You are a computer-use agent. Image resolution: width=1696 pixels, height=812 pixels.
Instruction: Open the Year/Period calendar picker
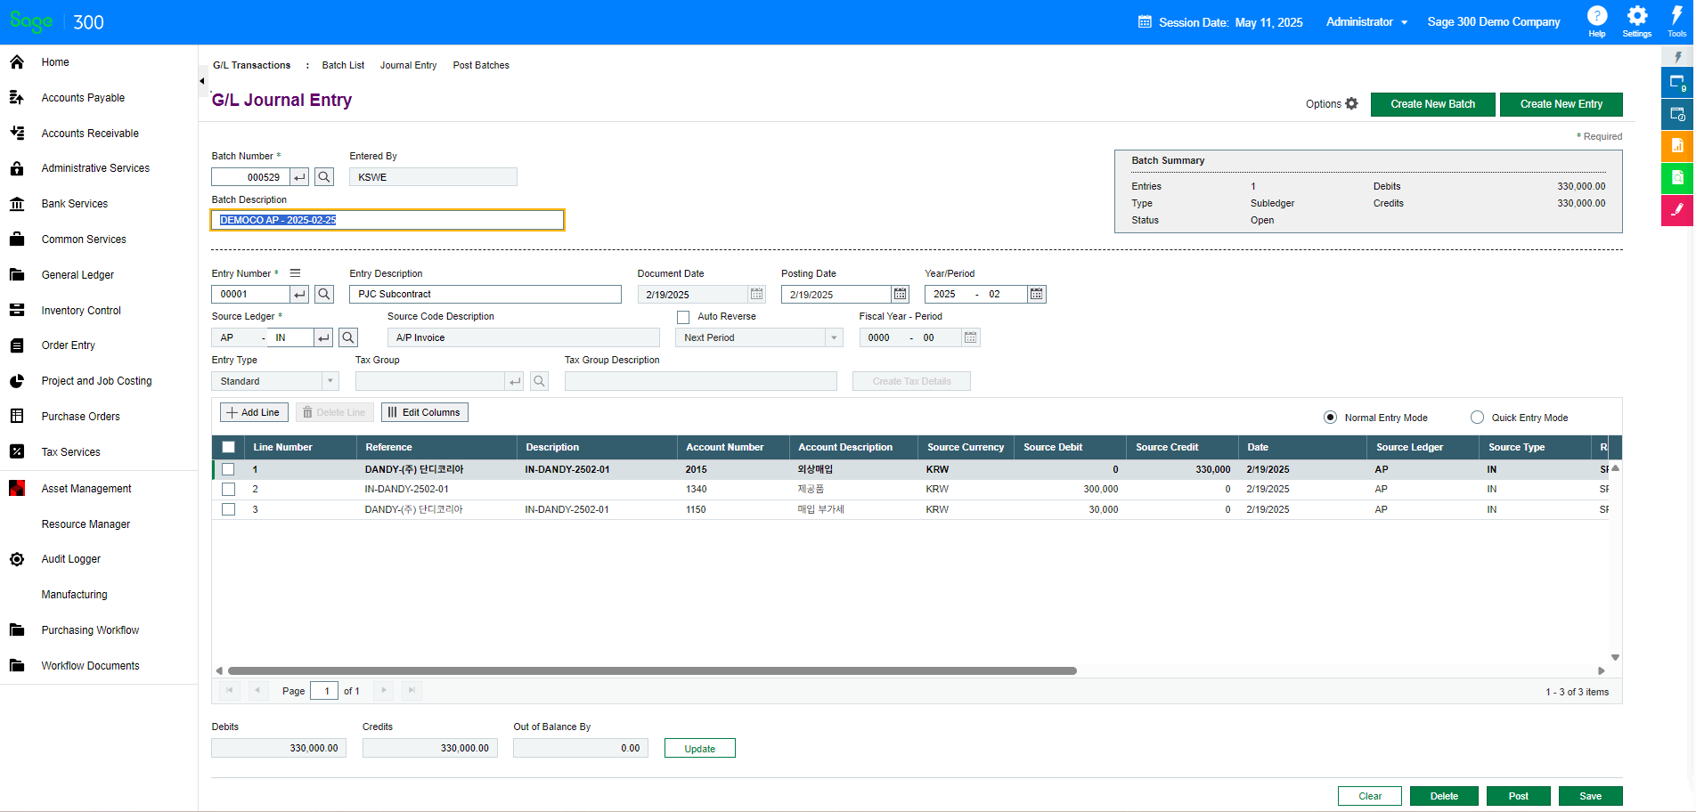point(1037,294)
